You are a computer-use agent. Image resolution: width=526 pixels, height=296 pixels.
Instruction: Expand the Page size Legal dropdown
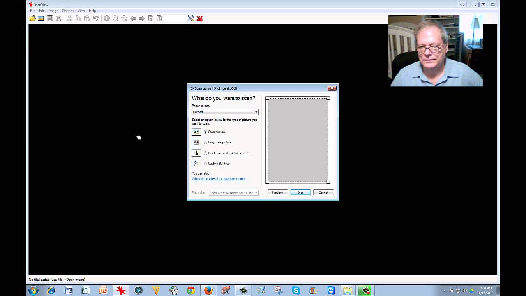coord(234,193)
